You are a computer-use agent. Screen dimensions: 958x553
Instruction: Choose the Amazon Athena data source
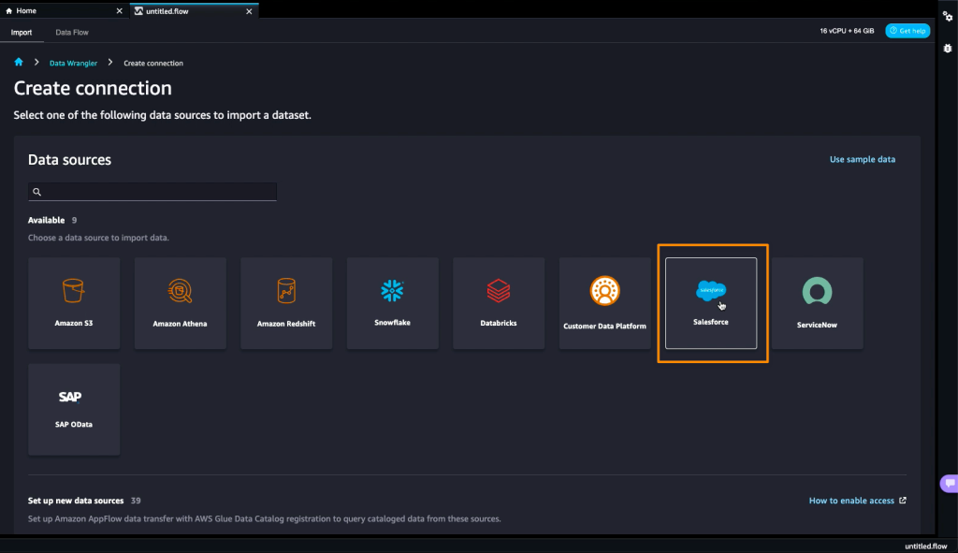(x=181, y=303)
